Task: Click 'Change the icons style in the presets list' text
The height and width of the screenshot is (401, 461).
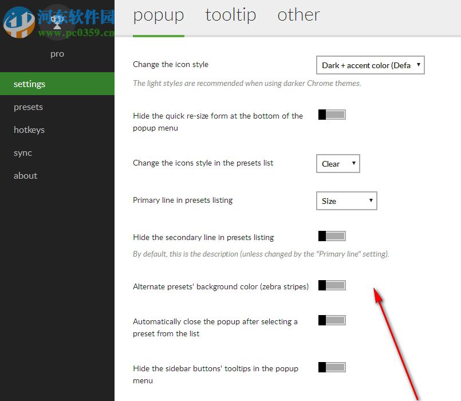Action: [x=203, y=163]
